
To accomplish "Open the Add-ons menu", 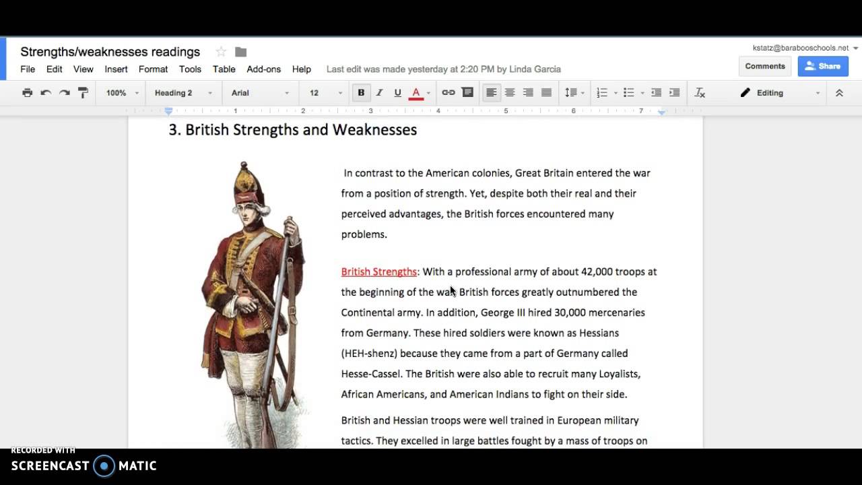I will [264, 69].
